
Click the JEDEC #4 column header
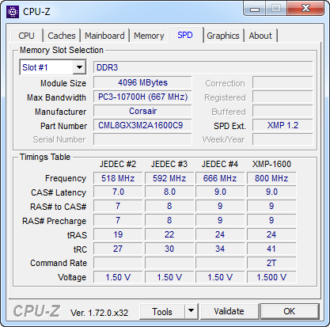[x=220, y=164]
